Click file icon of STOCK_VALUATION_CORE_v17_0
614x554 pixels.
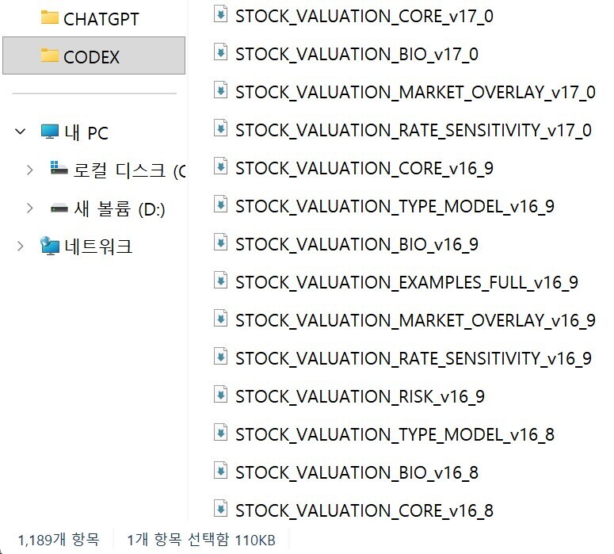(220, 15)
